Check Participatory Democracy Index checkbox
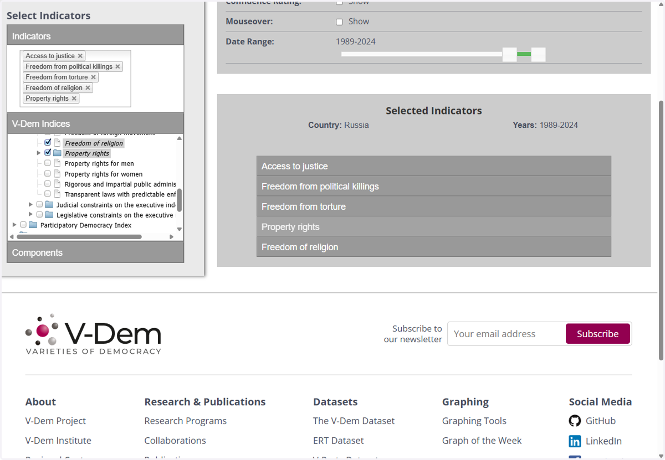665x460 pixels. point(23,225)
